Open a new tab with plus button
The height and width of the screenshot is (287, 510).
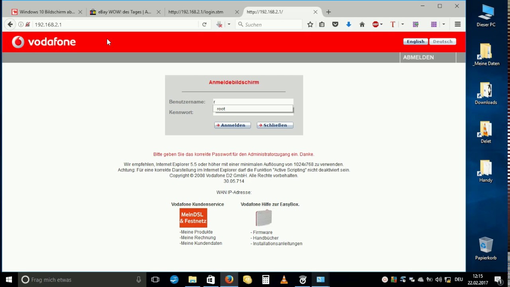[328, 12]
